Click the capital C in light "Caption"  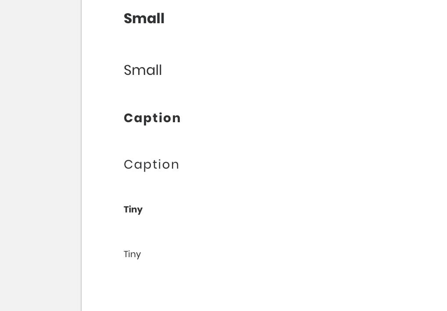pyautogui.click(x=128, y=164)
